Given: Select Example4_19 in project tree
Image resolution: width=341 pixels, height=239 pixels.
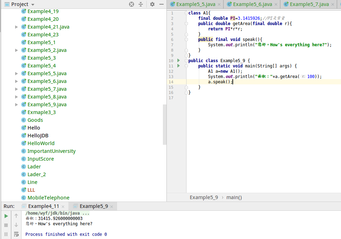Looking at the screenshot, I should click(x=43, y=11).
